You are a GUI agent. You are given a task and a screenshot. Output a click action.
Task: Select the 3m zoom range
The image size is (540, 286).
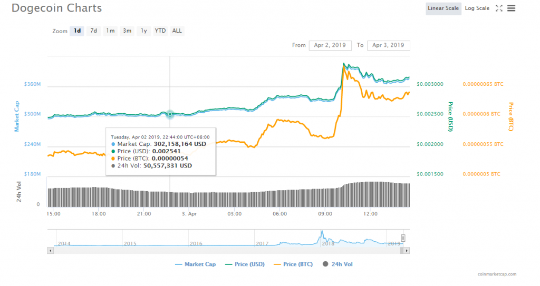coord(127,31)
